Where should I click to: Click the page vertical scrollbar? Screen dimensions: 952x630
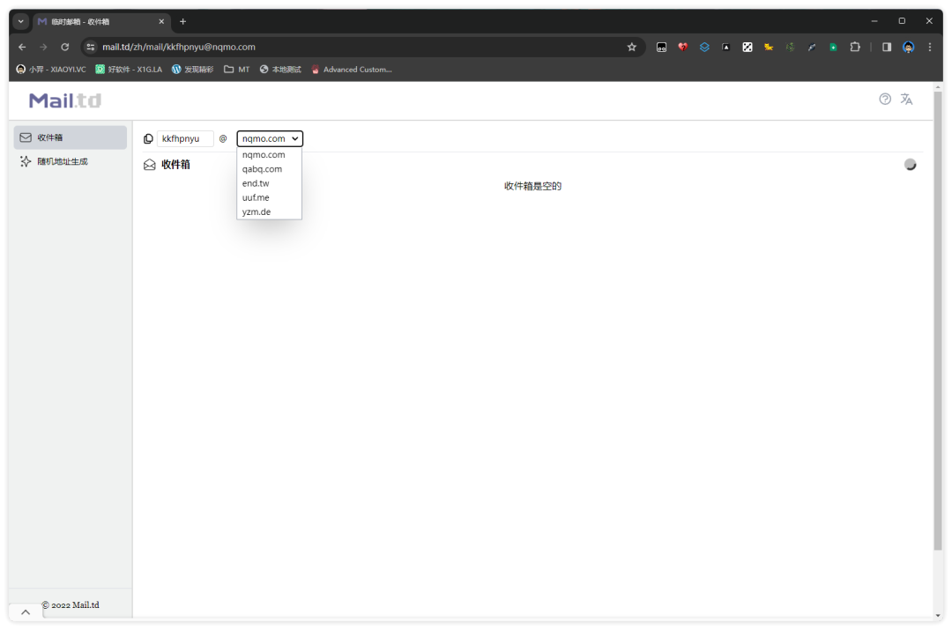(x=938, y=321)
